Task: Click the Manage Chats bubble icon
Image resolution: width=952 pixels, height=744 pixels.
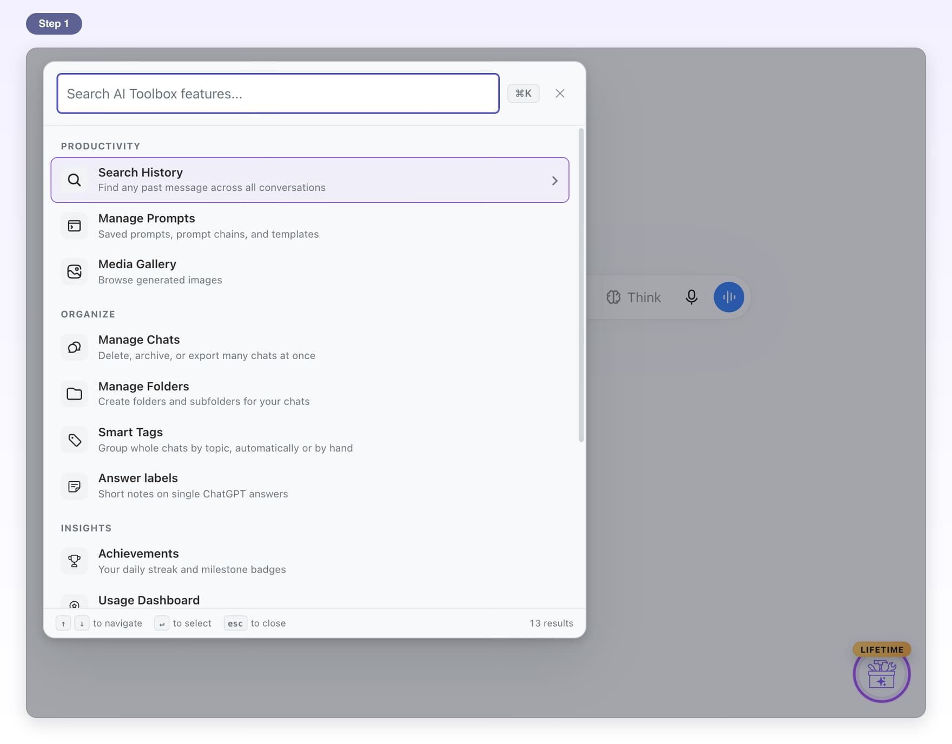Action: pyautogui.click(x=74, y=347)
